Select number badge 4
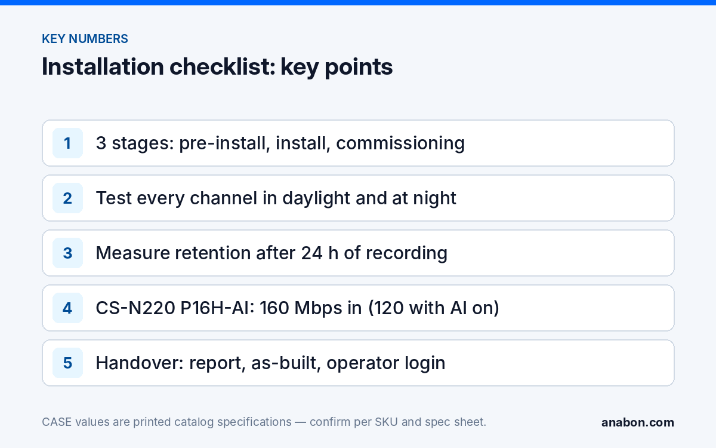 (x=67, y=308)
